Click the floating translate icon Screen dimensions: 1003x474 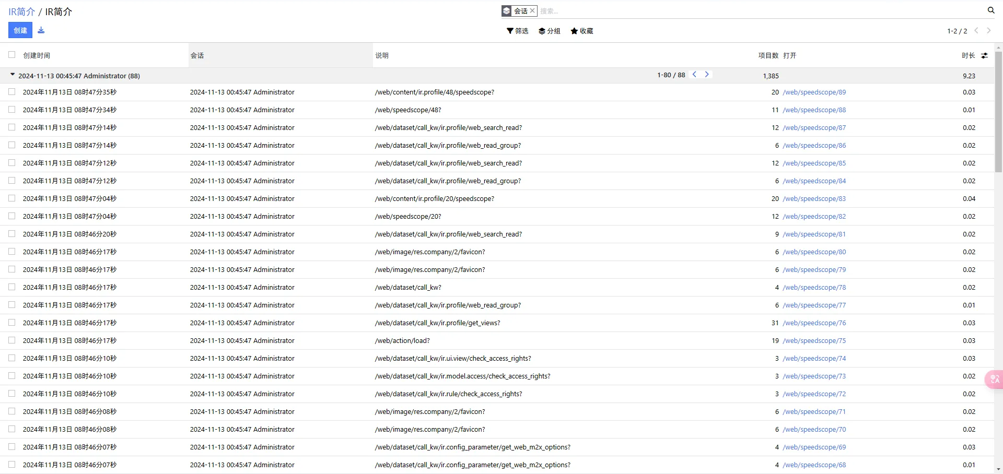pos(994,379)
